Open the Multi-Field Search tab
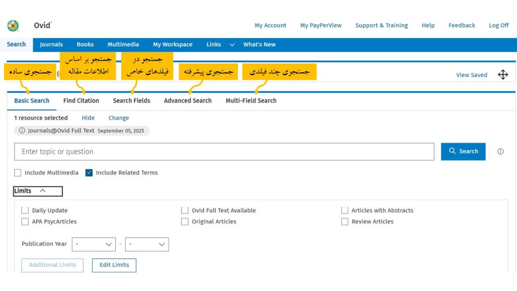 coord(251,101)
